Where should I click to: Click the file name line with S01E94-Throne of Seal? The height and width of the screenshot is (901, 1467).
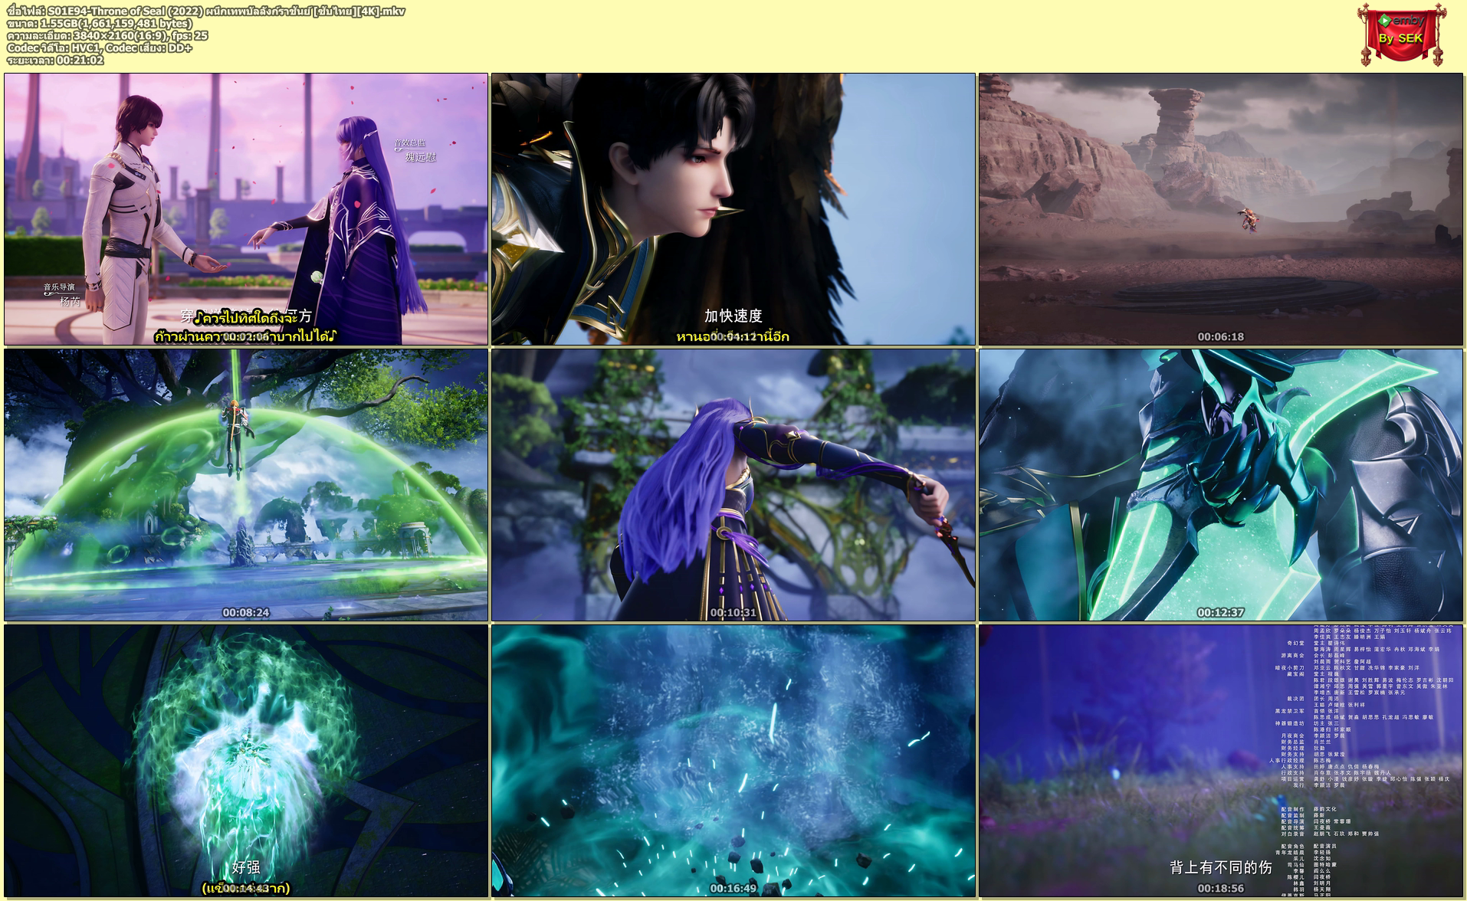(x=206, y=11)
